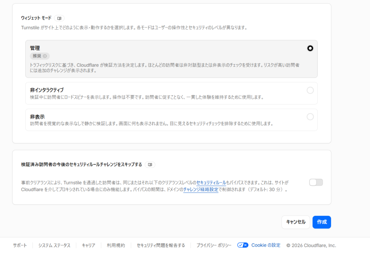This screenshot has height=253, width=370.
Task: Click the Cookie settings check-and-cross icon
Action: click(x=242, y=245)
